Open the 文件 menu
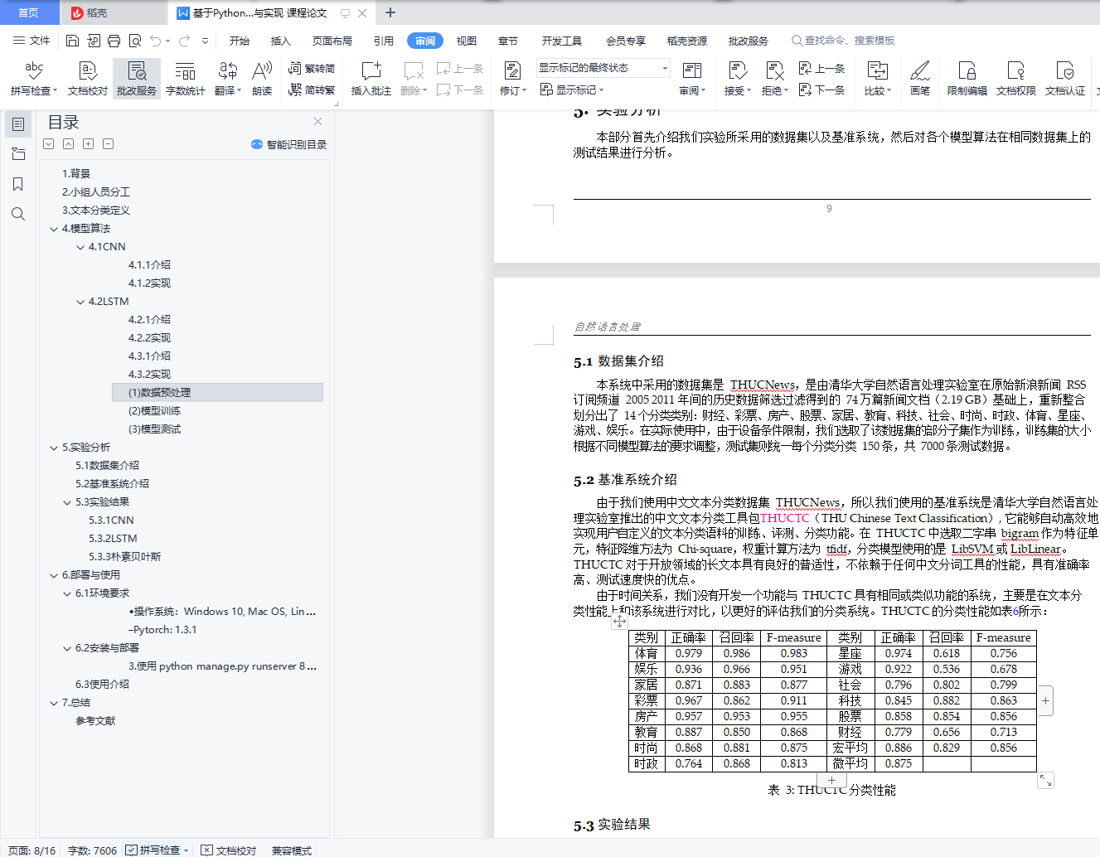 pyautogui.click(x=31, y=41)
